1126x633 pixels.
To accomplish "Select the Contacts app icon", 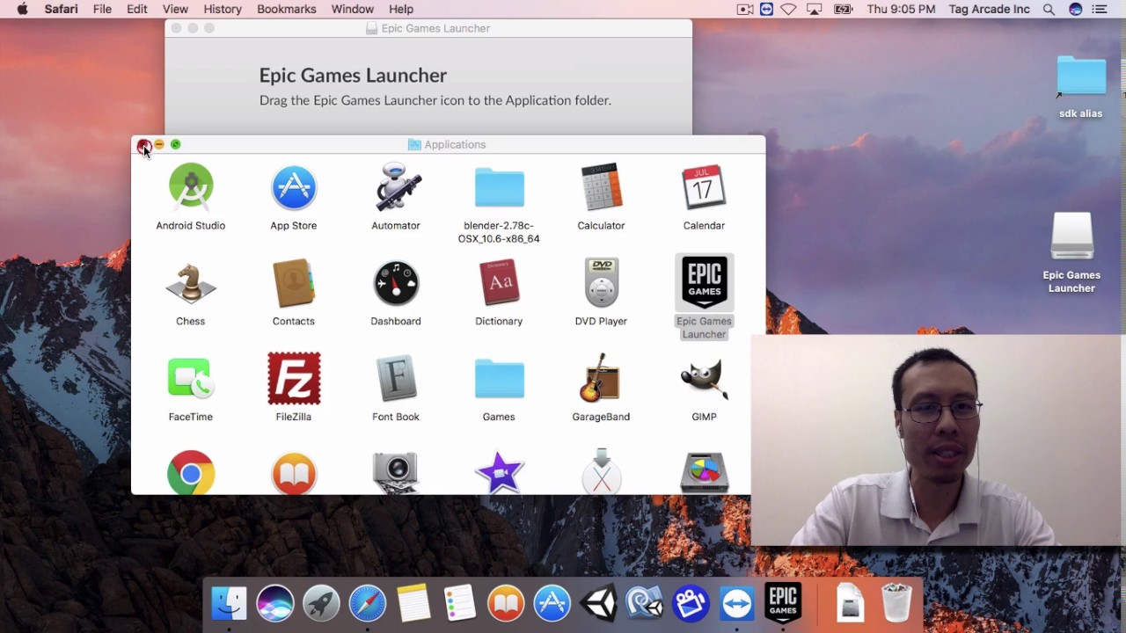I will (x=294, y=283).
